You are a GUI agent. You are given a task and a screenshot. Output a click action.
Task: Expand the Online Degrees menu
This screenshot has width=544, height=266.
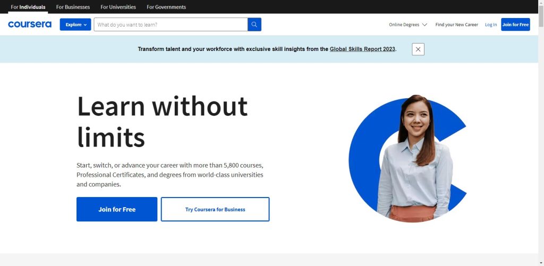click(407, 24)
